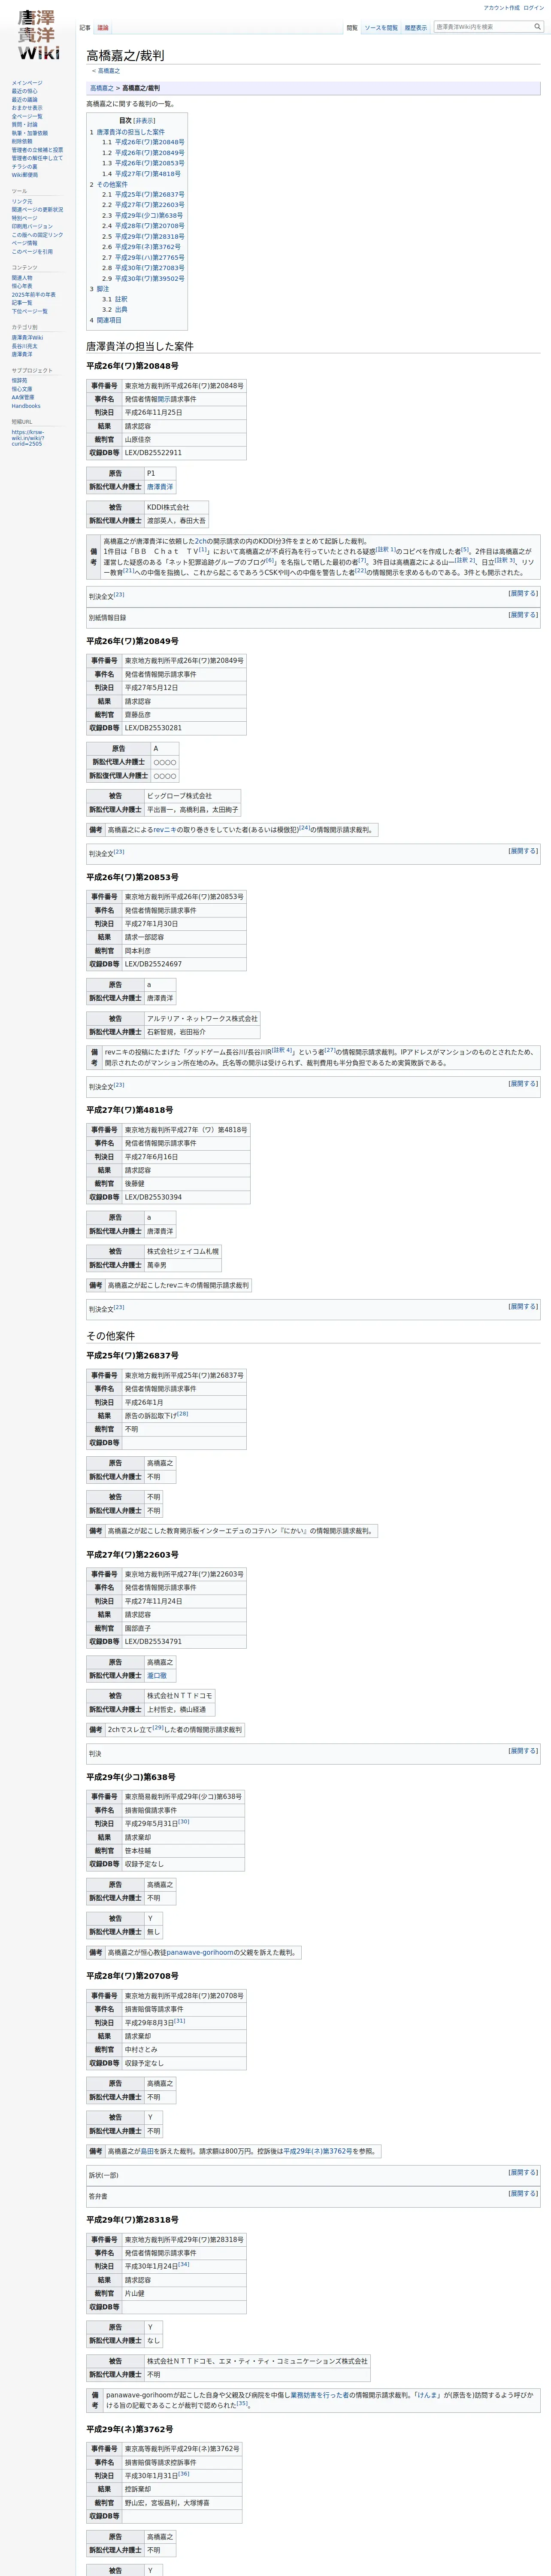Image resolution: width=551 pixels, height=2576 pixels.
Task: Click 唐澤貴洋 link in 20848号 plaintiff table
Action: click(160, 487)
